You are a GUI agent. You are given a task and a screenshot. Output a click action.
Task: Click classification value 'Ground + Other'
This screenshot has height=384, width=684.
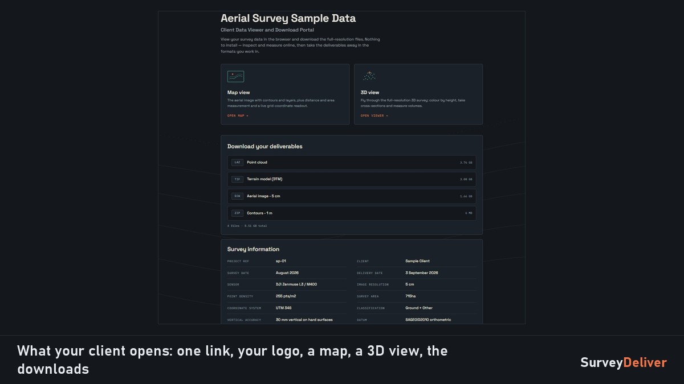419,308
